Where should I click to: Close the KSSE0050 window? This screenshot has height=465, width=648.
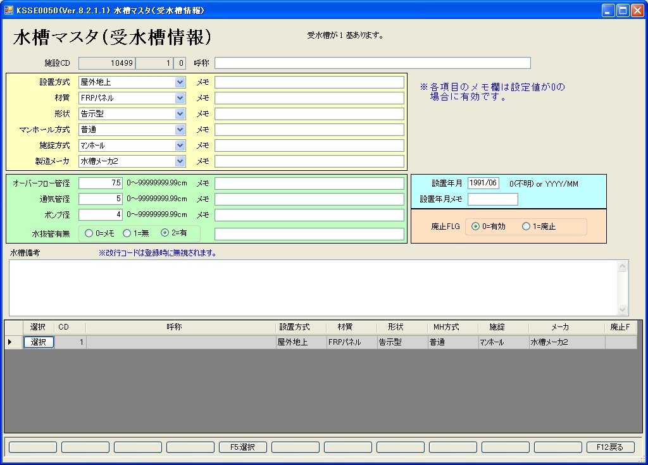pyautogui.click(x=637, y=10)
